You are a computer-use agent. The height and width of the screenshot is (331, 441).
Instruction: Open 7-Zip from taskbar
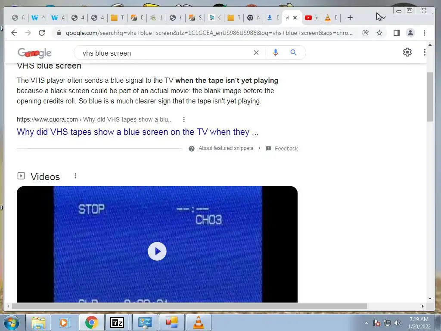point(117,322)
